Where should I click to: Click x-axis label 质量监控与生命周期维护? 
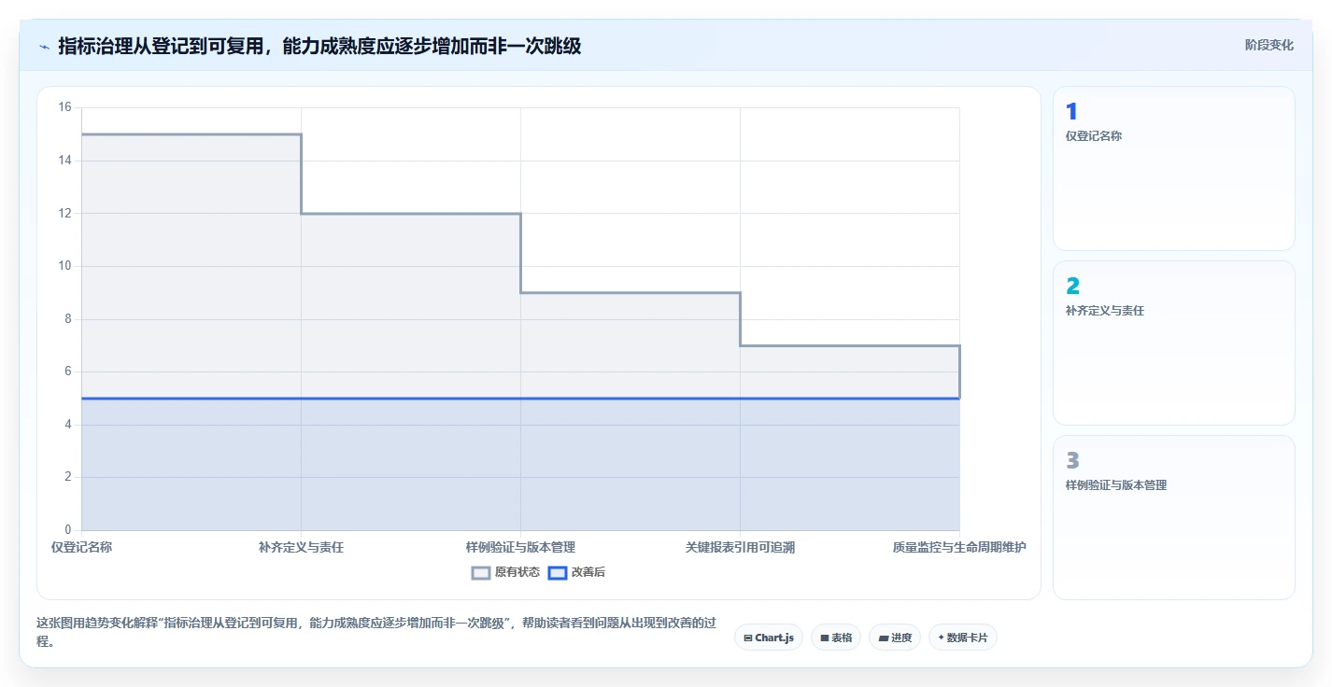[959, 547]
